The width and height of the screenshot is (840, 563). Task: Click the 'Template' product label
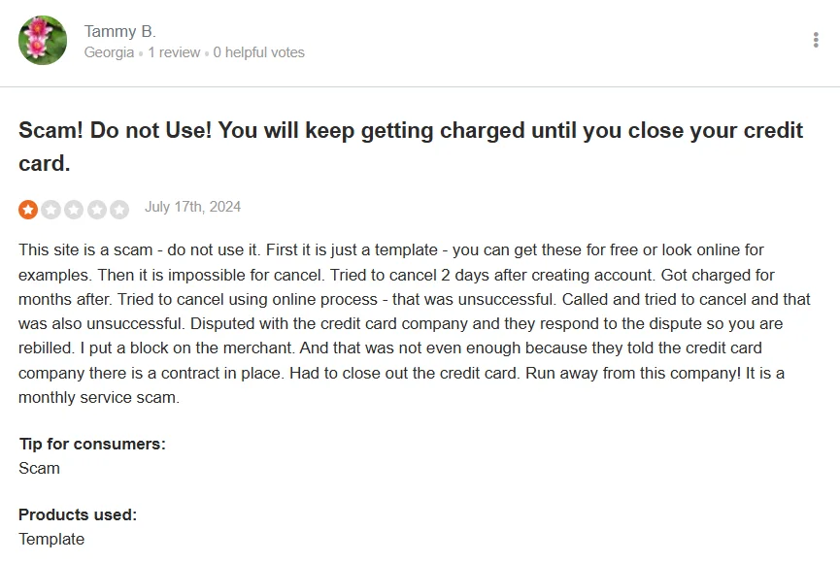[x=51, y=539]
